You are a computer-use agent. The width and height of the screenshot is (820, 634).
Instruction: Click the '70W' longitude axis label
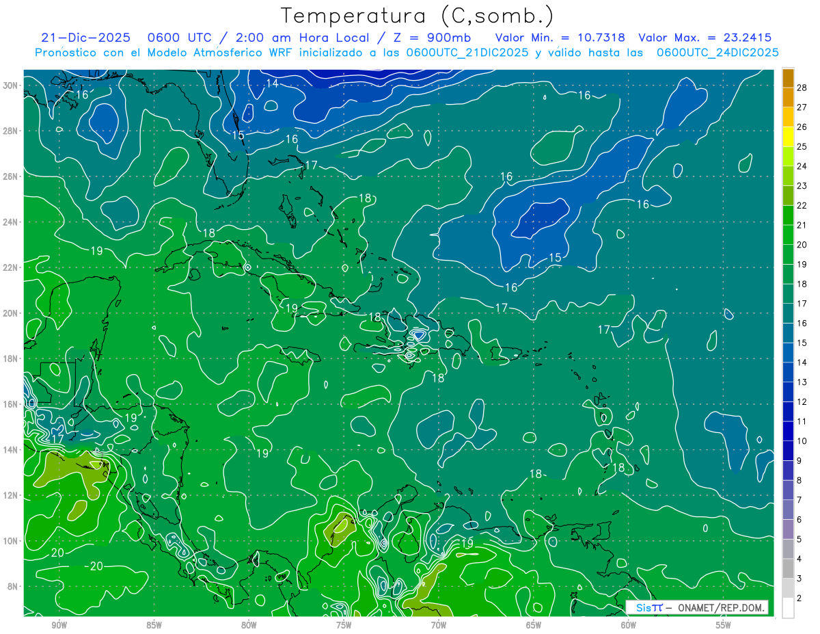click(439, 624)
